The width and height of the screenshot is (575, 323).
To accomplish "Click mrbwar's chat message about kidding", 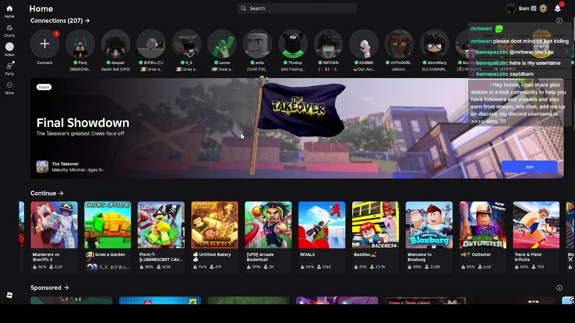I will pos(520,41).
